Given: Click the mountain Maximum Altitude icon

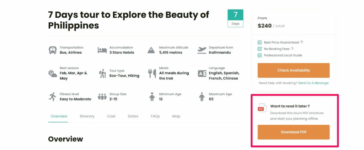Looking at the screenshot, I should 152,50.
